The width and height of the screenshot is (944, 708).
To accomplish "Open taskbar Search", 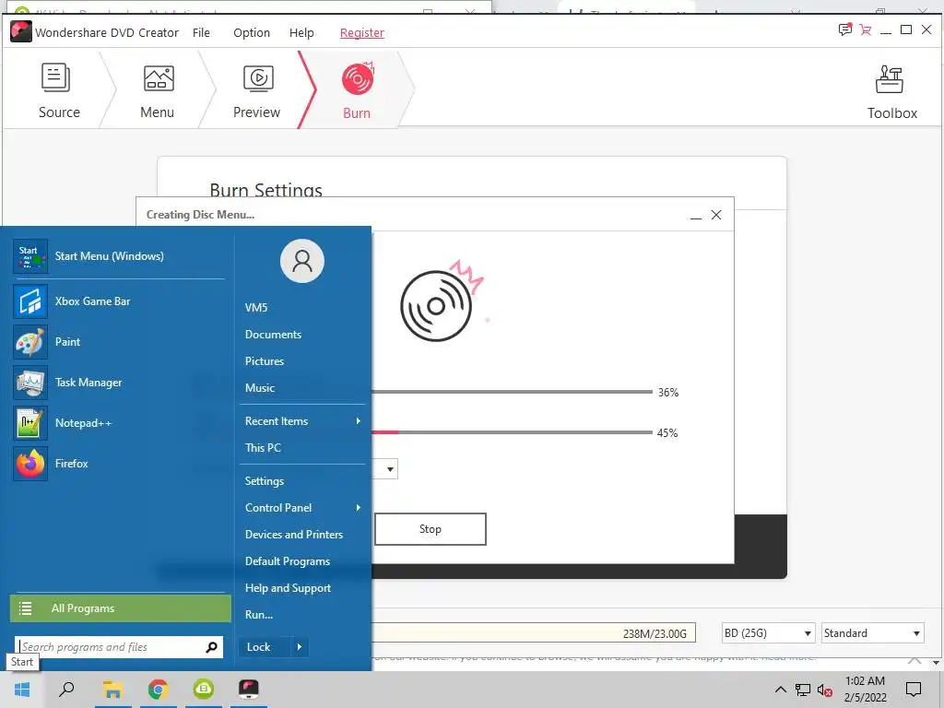I will tap(66, 690).
